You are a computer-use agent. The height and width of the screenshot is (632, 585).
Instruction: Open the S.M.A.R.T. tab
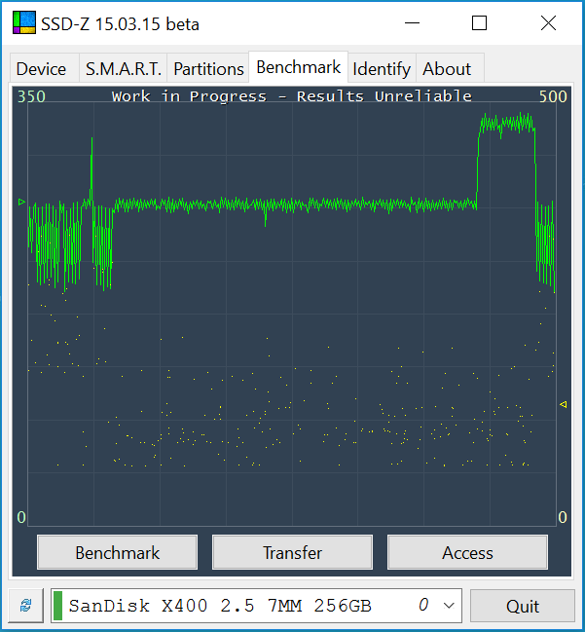point(124,68)
